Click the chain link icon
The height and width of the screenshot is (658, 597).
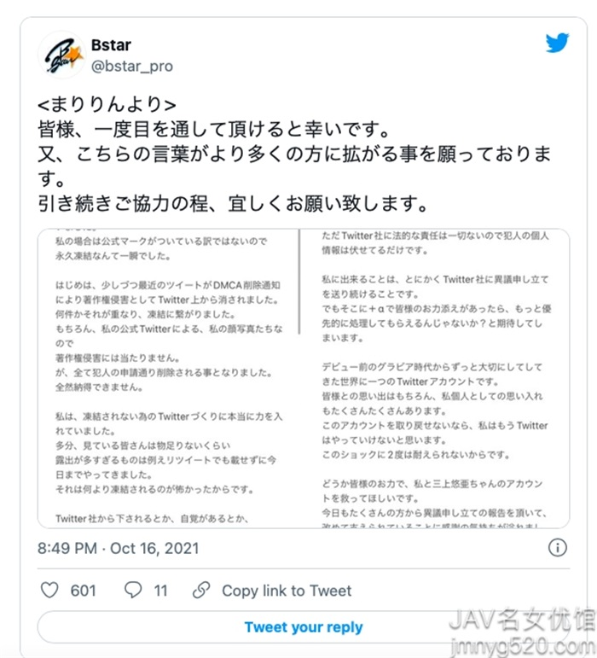[x=201, y=590]
